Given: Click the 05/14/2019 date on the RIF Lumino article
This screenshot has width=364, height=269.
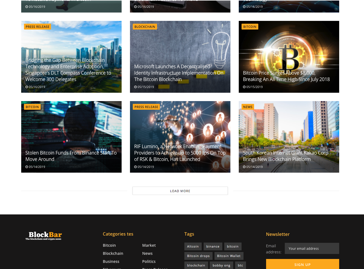Looking at the screenshot, I should click(x=146, y=167).
